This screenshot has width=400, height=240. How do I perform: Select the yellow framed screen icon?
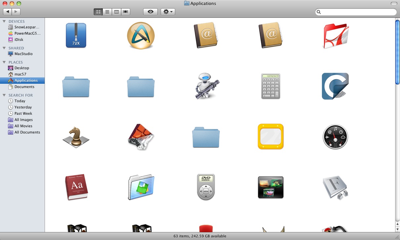tap(271, 136)
